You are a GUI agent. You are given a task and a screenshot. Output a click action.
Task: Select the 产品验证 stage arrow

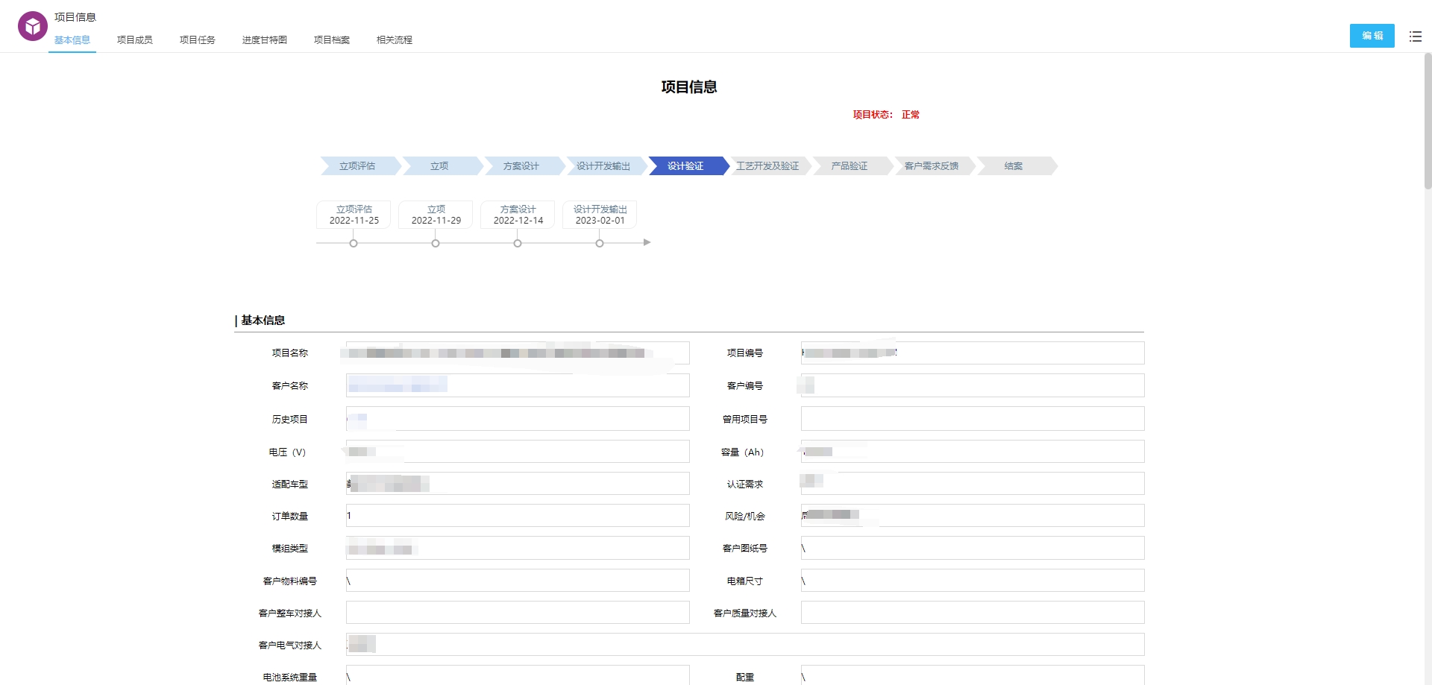click(852, 165)
